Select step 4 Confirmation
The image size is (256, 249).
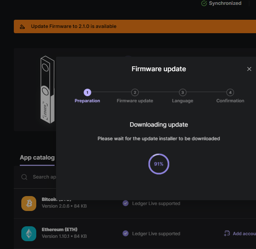(x=230, y=92)
